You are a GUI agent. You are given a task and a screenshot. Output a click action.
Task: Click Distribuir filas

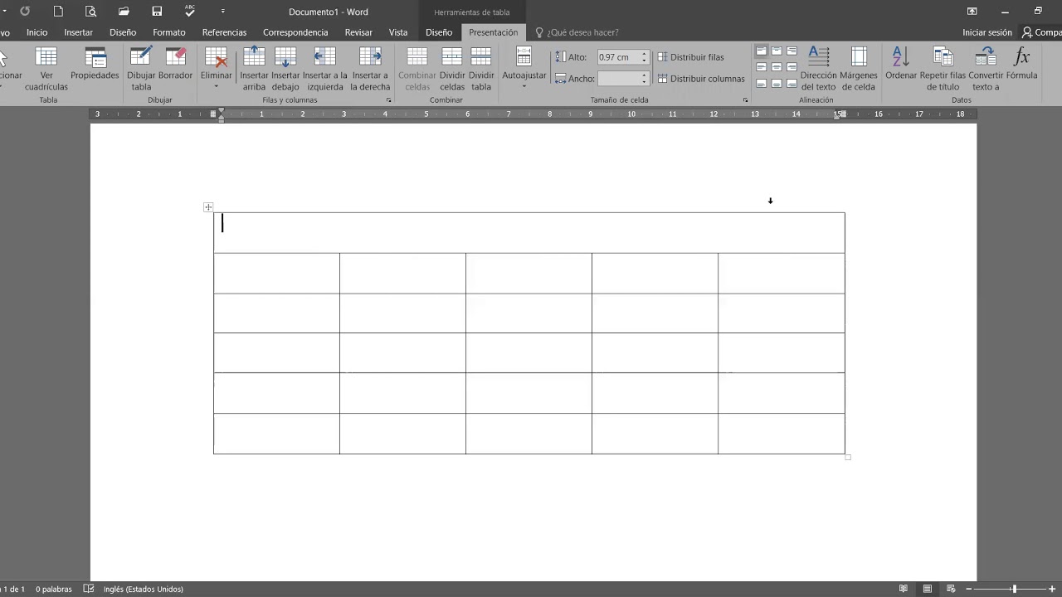(x=691, y=57)
